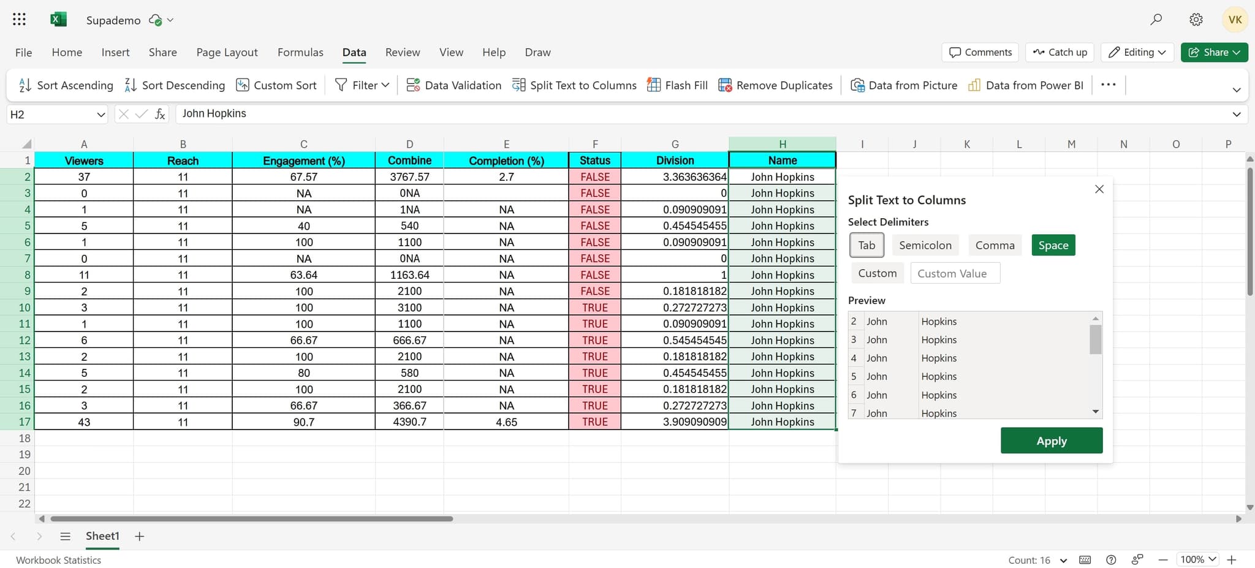1255x568 pixels.
Task: Click the Apply button
Action: pyautogui.click(x=1051, y=441)
